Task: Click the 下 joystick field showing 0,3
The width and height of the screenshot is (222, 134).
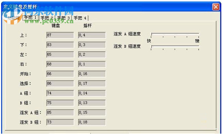Action: [92, 45]
